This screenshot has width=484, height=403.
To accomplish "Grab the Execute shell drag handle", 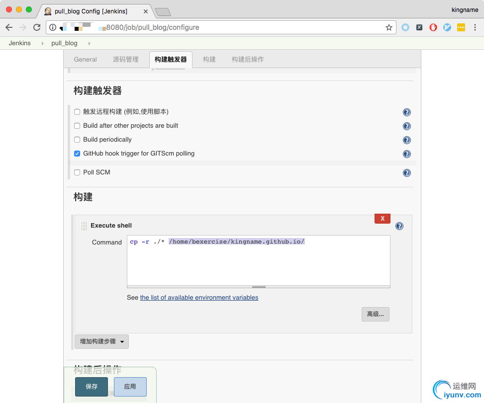I will click(84, 226).
